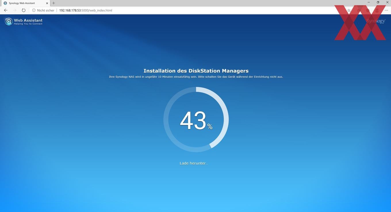
Task: Minimize the browser window
Action: 368,2
